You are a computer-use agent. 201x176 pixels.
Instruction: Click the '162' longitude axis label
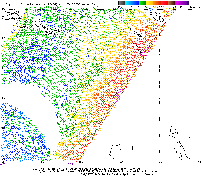click(160, 162)
